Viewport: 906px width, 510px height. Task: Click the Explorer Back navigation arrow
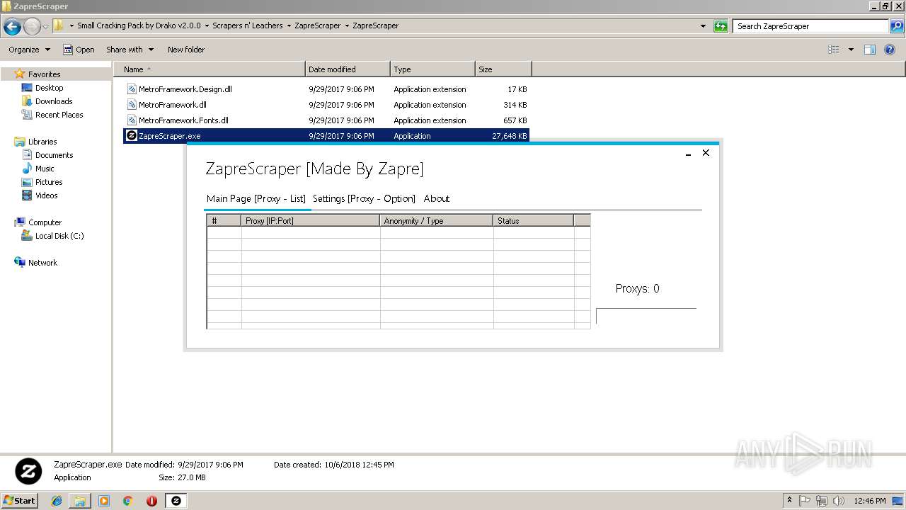click(x=12, y=27)
